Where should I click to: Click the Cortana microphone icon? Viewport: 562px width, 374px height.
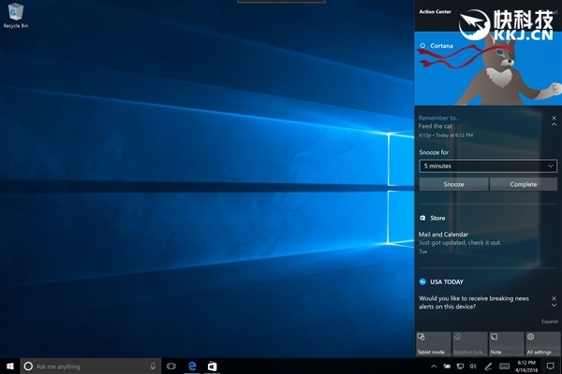pos(153,366)
